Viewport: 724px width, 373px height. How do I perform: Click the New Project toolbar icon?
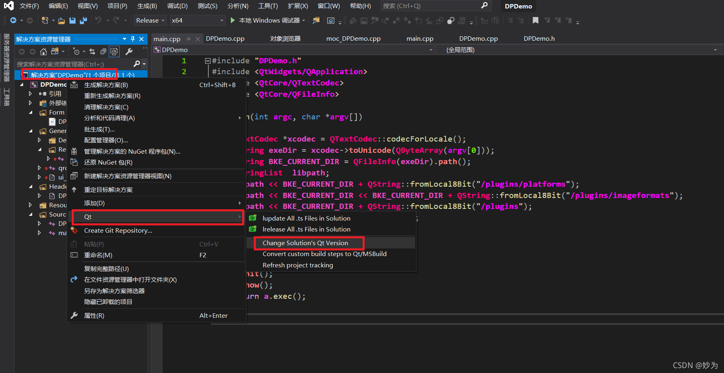(45, 20)
